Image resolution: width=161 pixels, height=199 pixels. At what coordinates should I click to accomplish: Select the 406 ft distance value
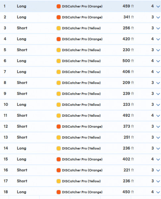click(128, 72)
